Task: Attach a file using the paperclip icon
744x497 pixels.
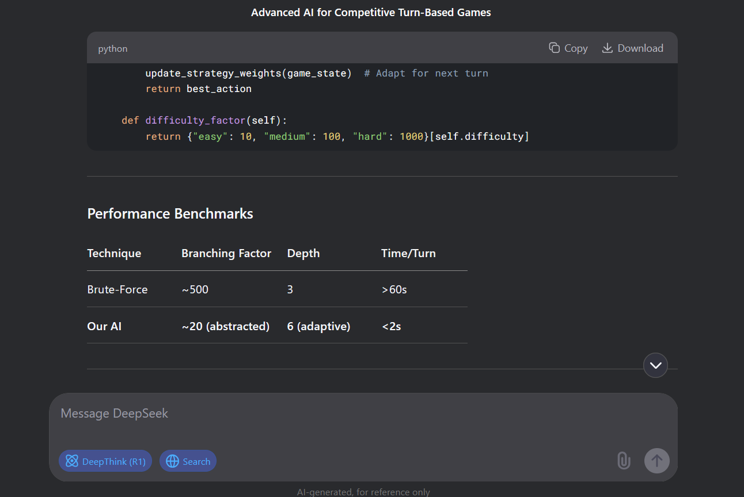Action: (x=623, y=461)
